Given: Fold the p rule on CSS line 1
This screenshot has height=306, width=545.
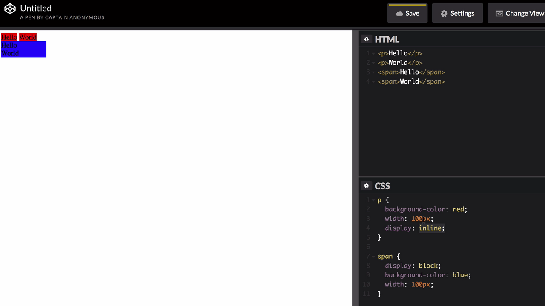Looking at the screenshot, I should click(373, 200).
